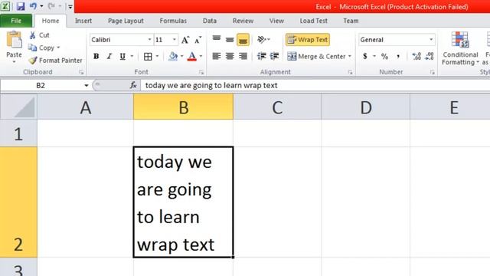Click the Undo arrow icon

(33, 6)
